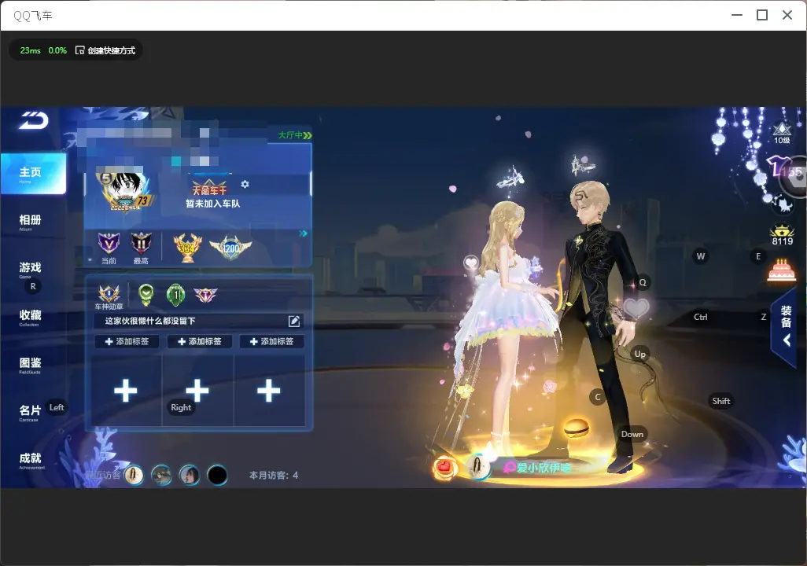
Task: Edit the signature with the pencil icon
Action: pyautogui.click(x=294, y=321)
